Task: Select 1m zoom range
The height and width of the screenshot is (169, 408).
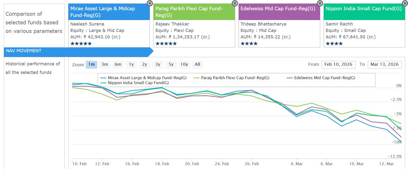Action: (x=91, y=64)
